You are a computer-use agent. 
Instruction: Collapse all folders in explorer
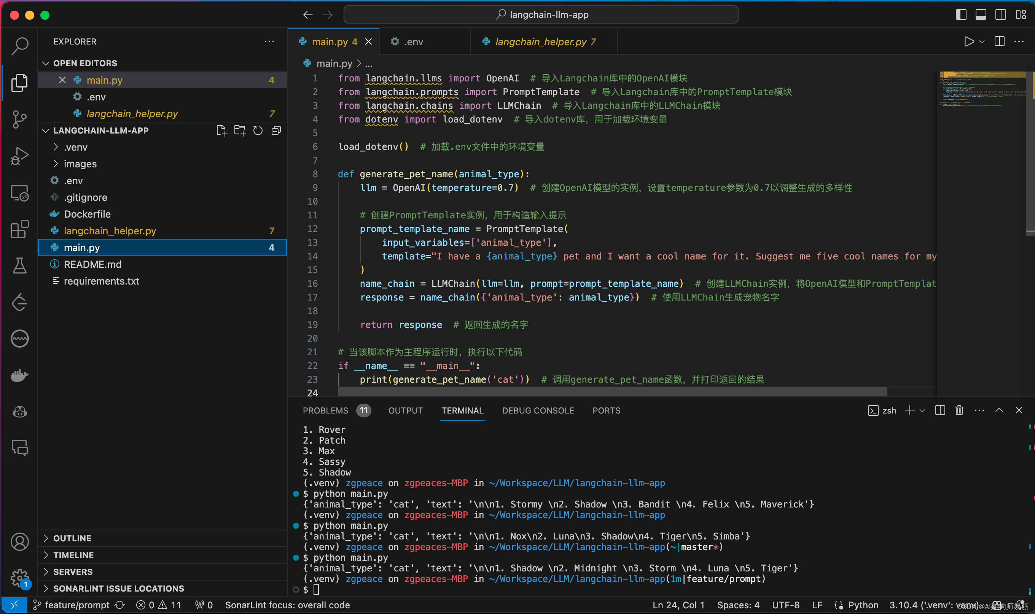point(276,131)
